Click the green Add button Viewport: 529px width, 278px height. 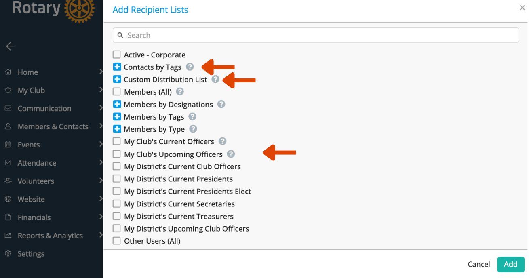click(x=511, y=264)
